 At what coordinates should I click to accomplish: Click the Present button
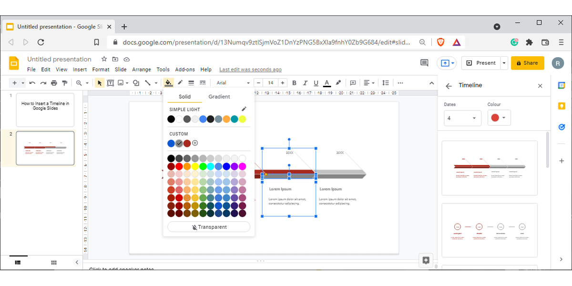pos(481,63)
